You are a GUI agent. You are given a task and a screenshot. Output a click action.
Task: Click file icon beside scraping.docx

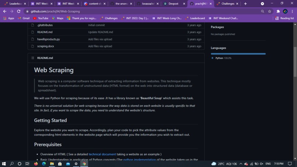pos(32,46)
